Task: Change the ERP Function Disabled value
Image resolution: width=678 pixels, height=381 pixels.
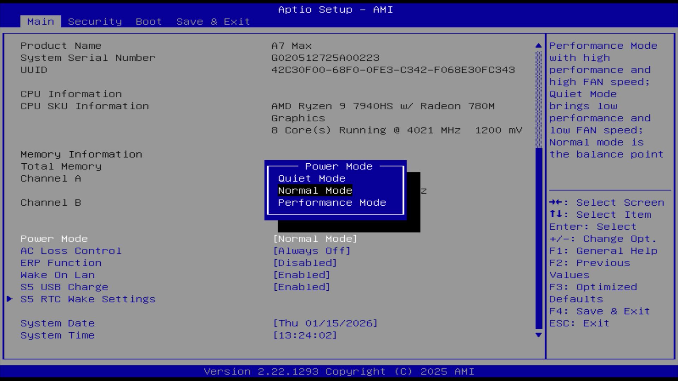Action: 305,263
